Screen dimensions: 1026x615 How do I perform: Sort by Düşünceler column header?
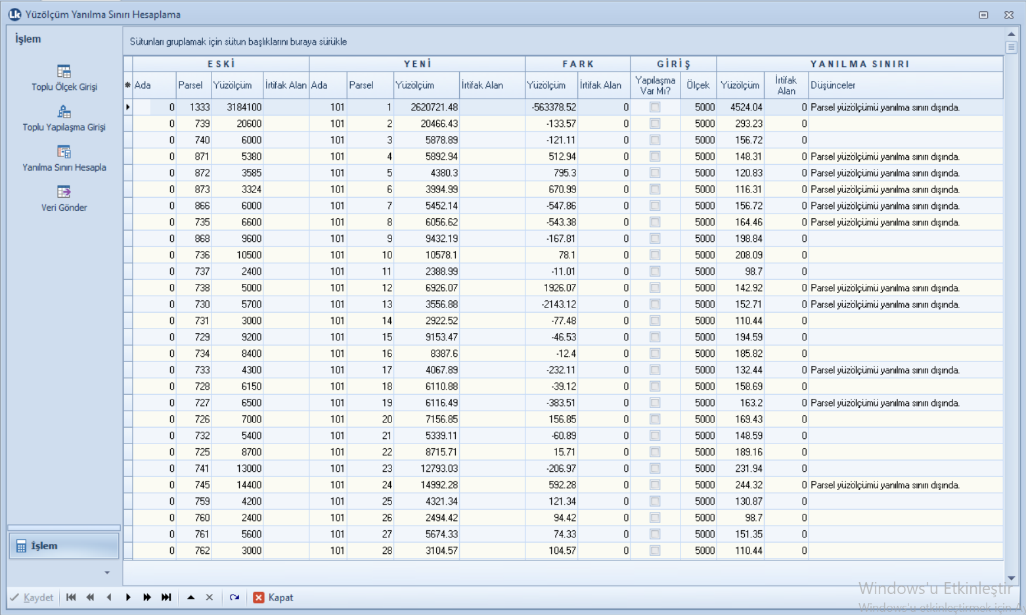tap(906, 85)
